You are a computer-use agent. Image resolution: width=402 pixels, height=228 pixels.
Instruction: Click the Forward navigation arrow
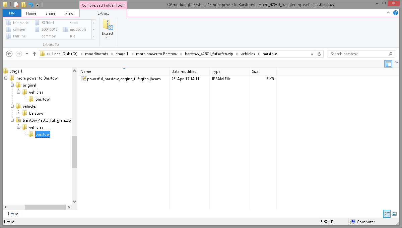tap(19, 54)
